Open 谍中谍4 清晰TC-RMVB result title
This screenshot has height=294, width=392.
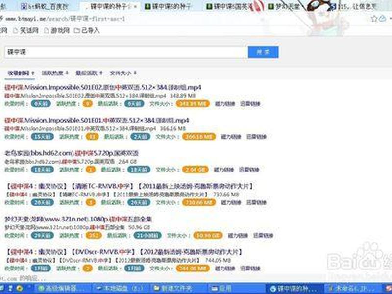(x=129, y=186)
